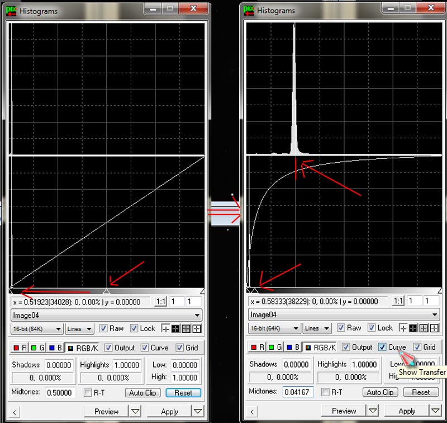The image size is (447, 423).
Task: Click the 1:1 zoom button in right Histograms window
Action: point(398,301)
